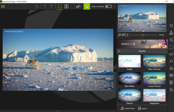This screenshot has width=174, height=112.
Task: Collapse the navigator preview panel
Action: (142, 38)
